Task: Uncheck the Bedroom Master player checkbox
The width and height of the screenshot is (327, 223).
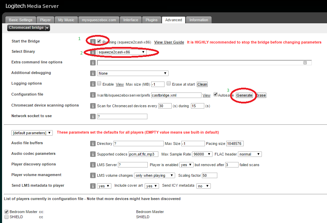Action: [x=7, y=212]
